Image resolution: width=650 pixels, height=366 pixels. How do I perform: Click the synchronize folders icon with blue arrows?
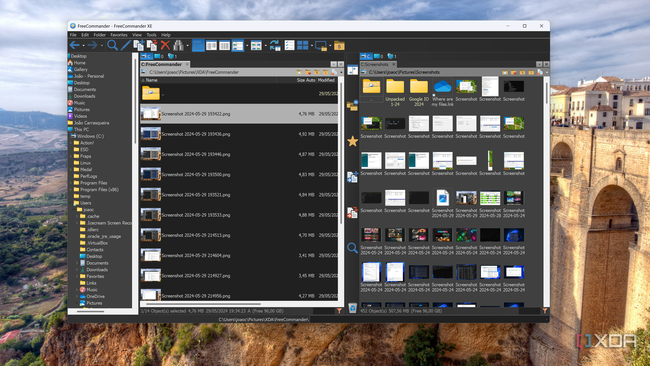(x=275, y=46)
